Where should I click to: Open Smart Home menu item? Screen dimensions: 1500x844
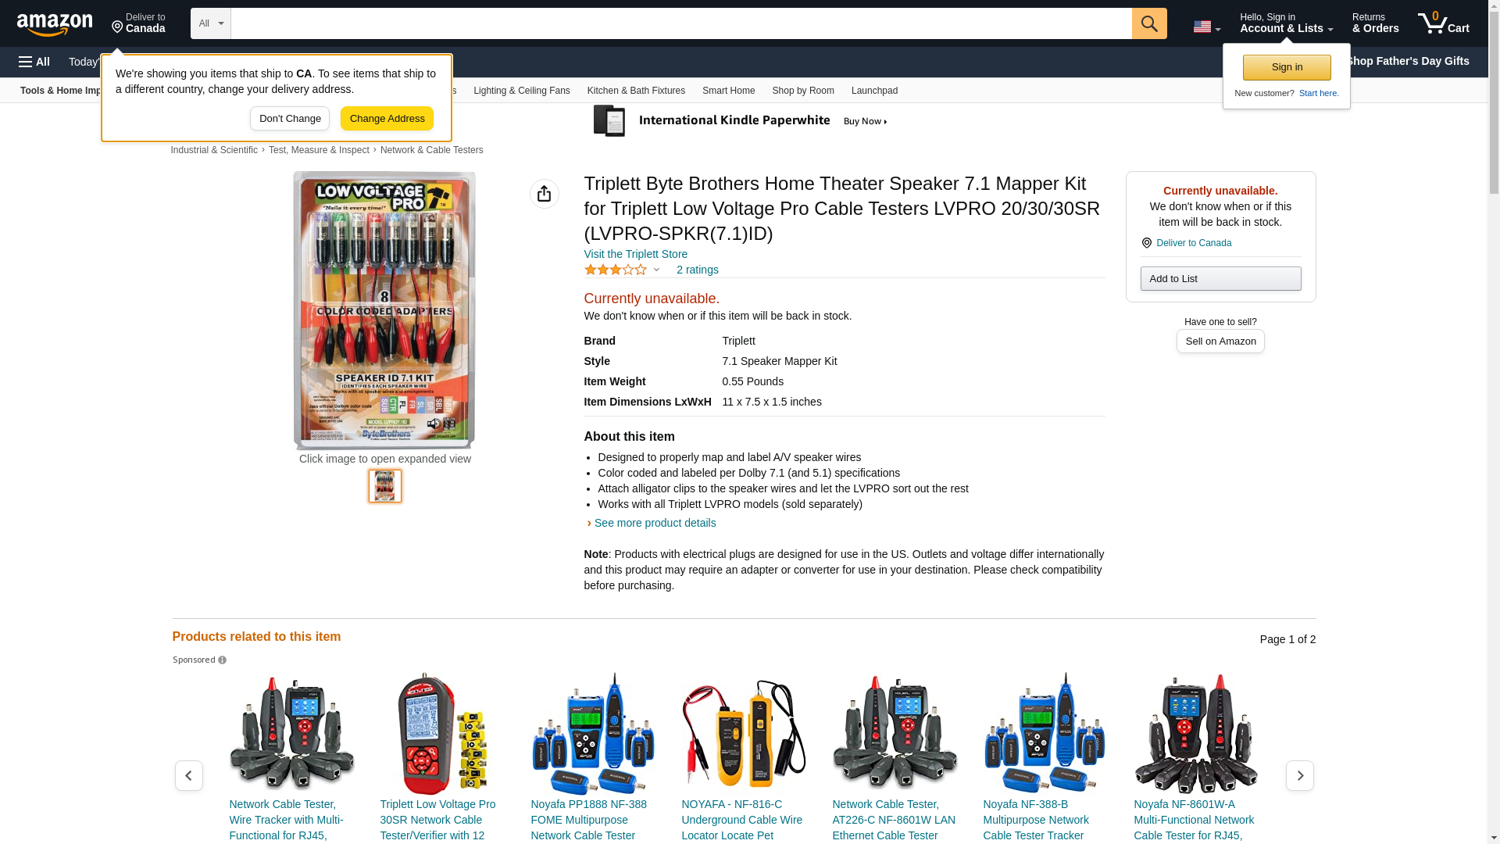click(728, 91)
